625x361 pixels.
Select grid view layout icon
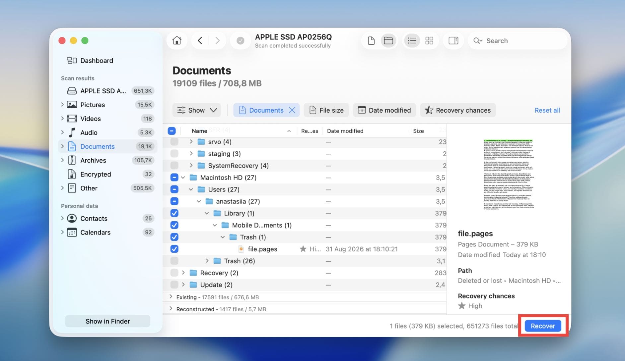tap(429, 40)
